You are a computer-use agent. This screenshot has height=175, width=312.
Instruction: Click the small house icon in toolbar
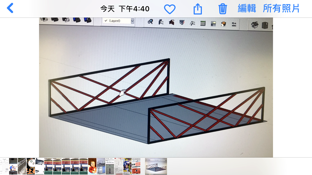pyautogui.click(x=255, y=25)
